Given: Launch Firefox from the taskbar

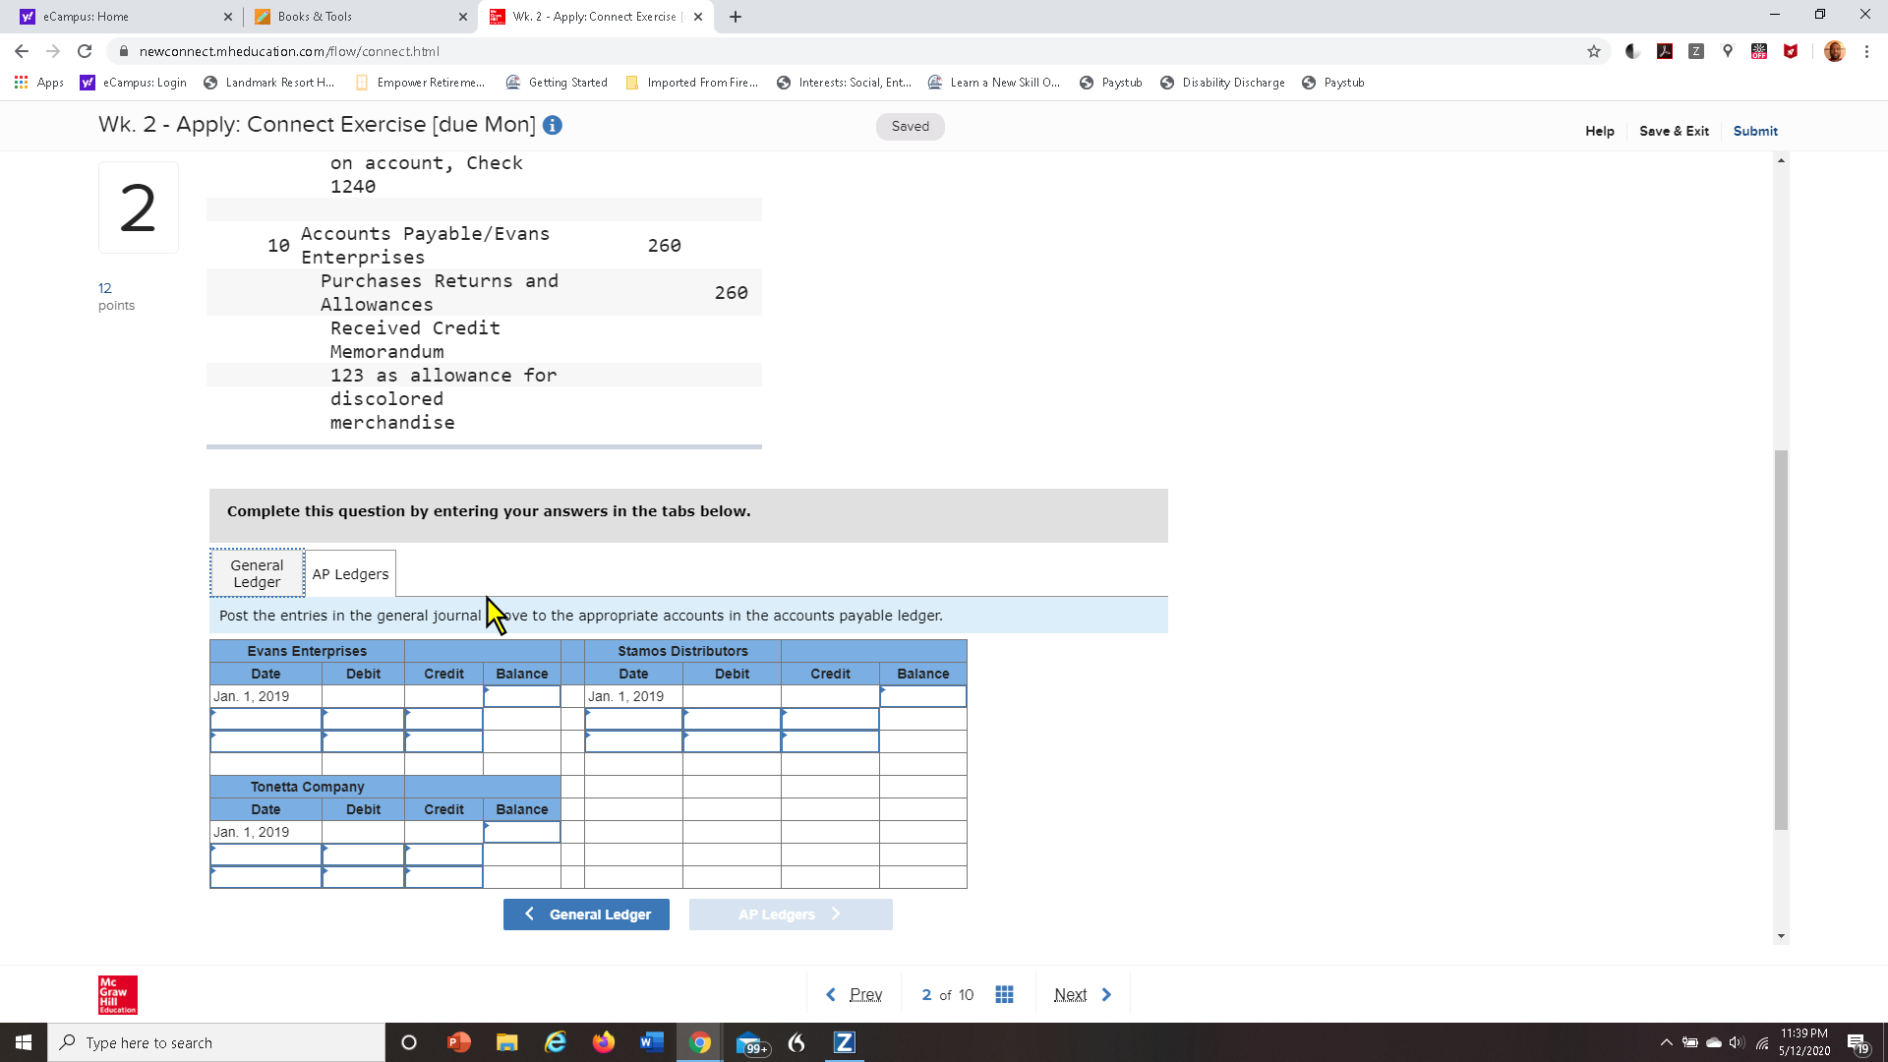Looking at the screenshot, I should (604, 1042).
